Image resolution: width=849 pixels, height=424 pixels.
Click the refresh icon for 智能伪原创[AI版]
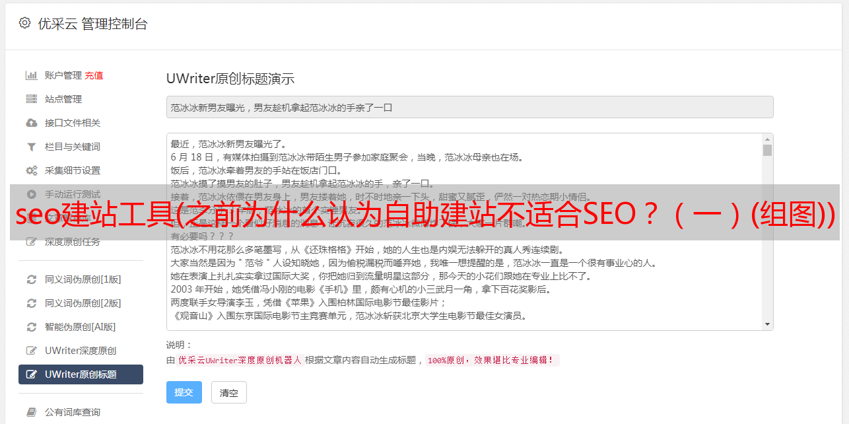point(31,327)
